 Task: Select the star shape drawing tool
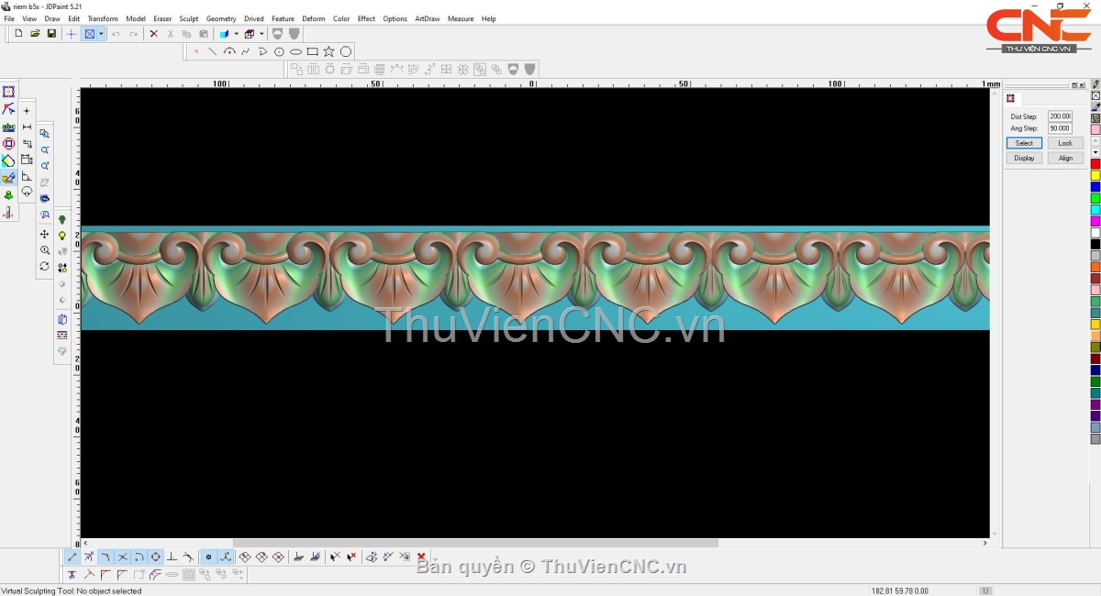point(328,52)
